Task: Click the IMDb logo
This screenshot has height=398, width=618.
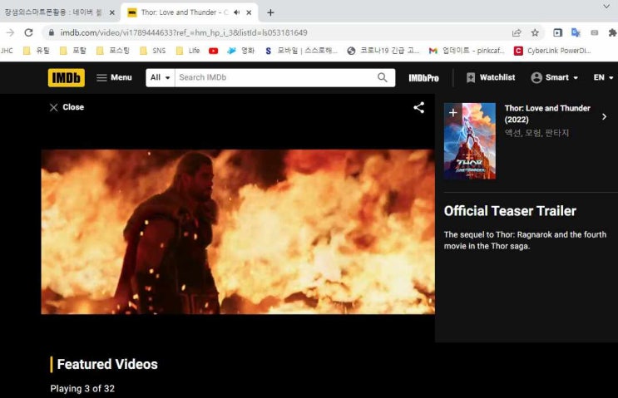Action: tap(66, 77)
